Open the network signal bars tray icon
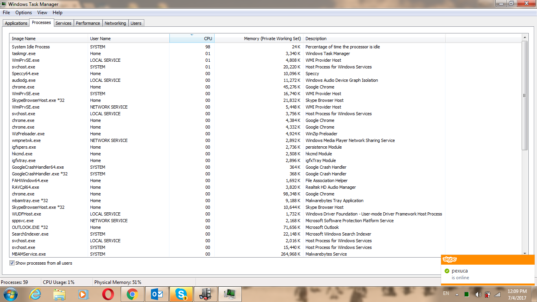Screen dimensions: 537x302 [498, 294]
